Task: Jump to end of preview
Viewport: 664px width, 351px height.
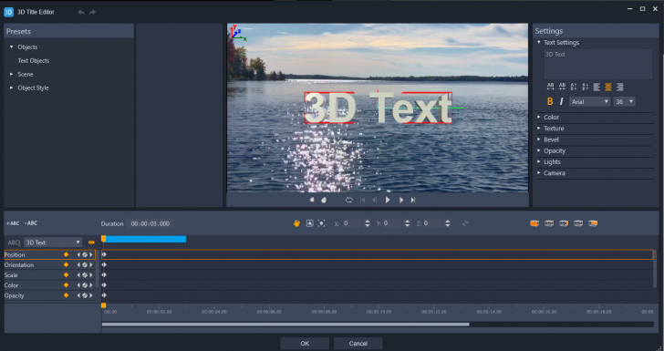Action: (413, 200)
